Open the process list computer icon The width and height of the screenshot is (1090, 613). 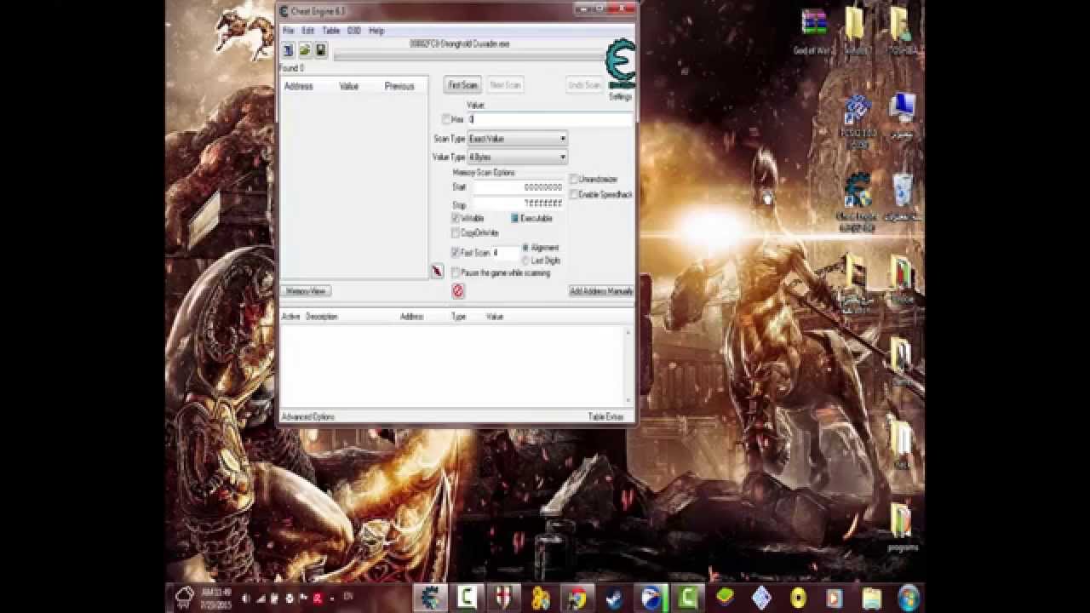click(288, 51)
